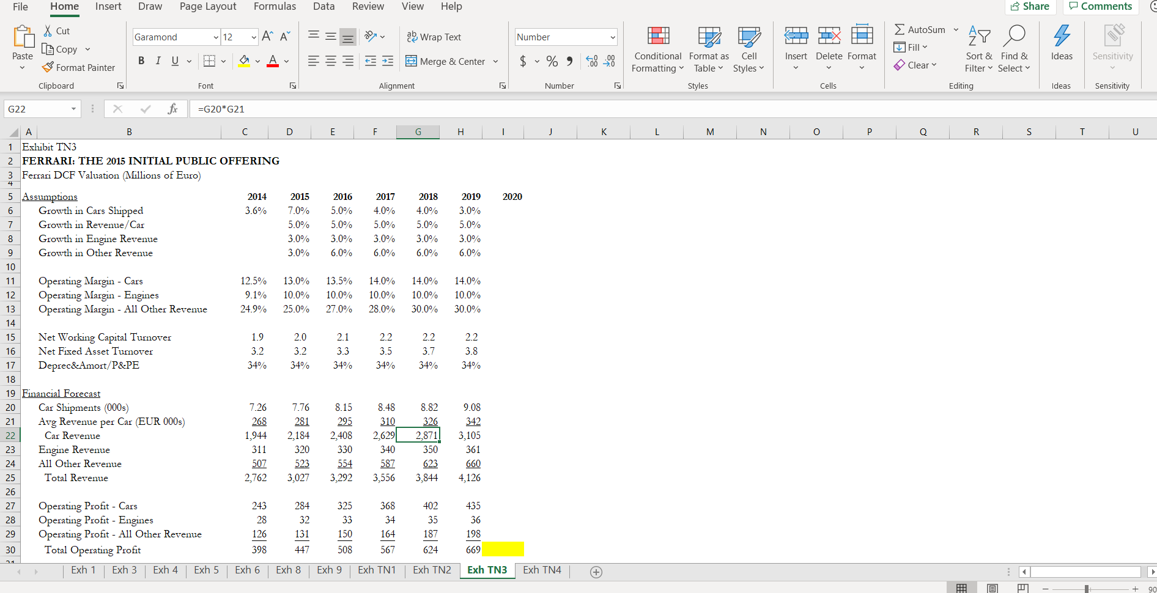Open the font size dropdown

click(254, 37)
